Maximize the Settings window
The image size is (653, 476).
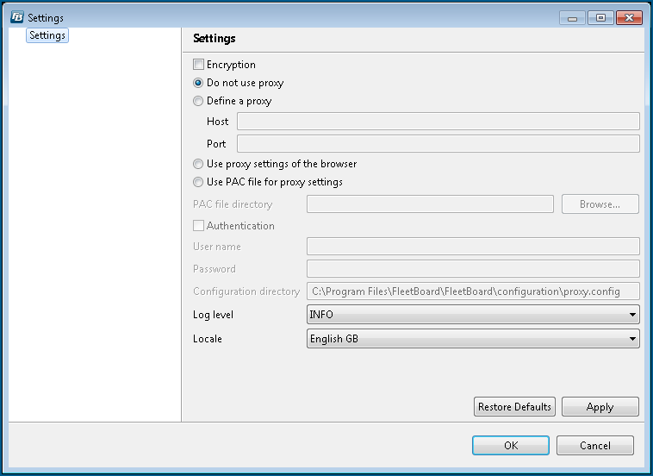click(x=600, y=17)
